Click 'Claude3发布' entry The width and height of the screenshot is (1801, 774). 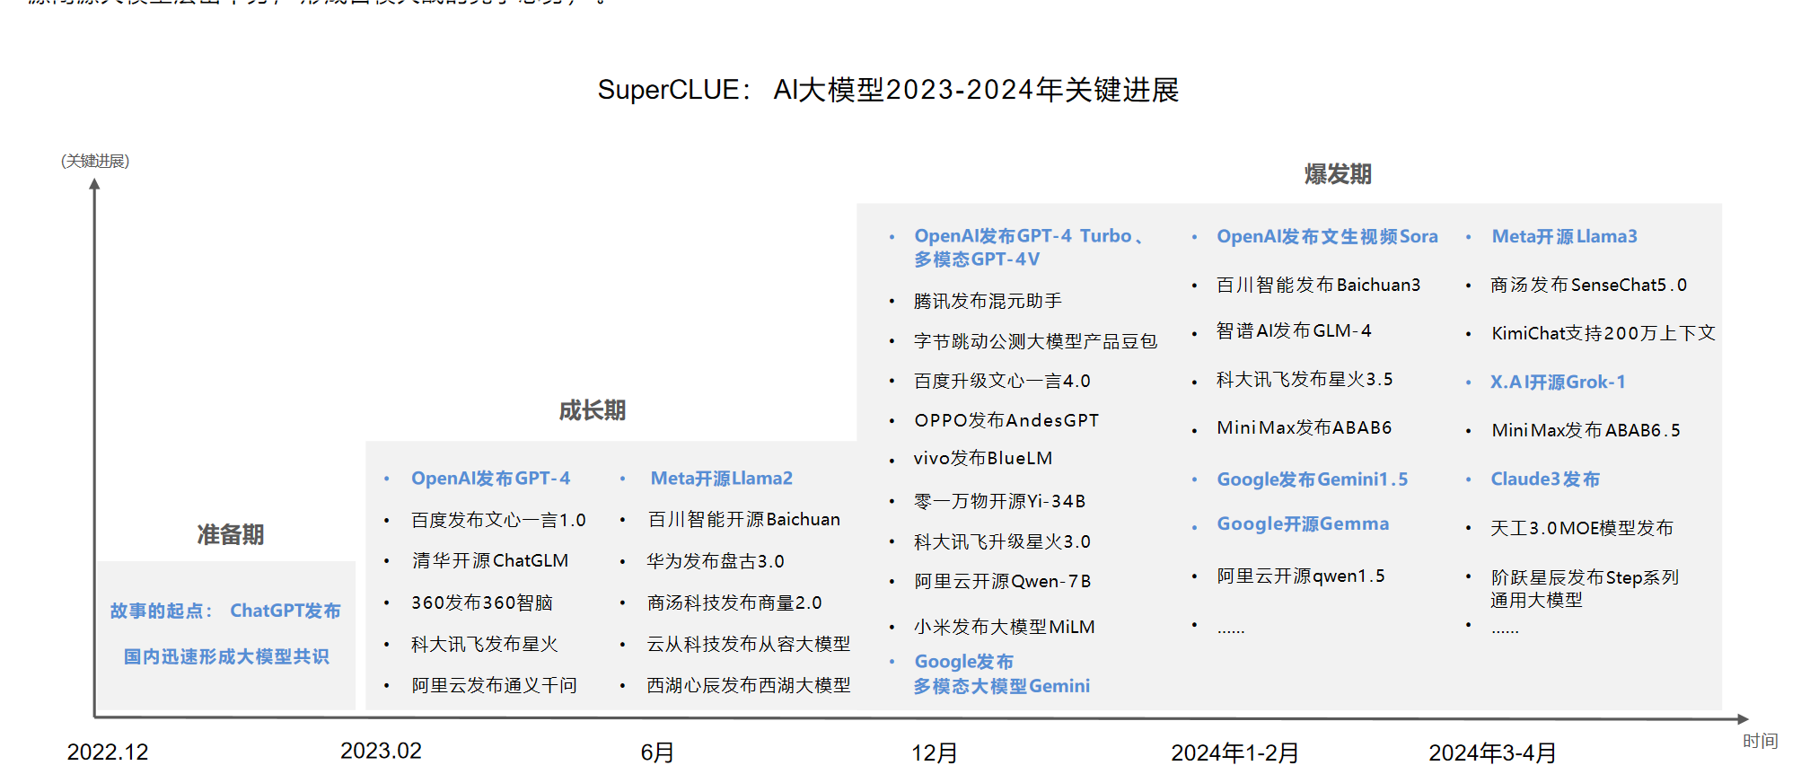(1545, 479)
